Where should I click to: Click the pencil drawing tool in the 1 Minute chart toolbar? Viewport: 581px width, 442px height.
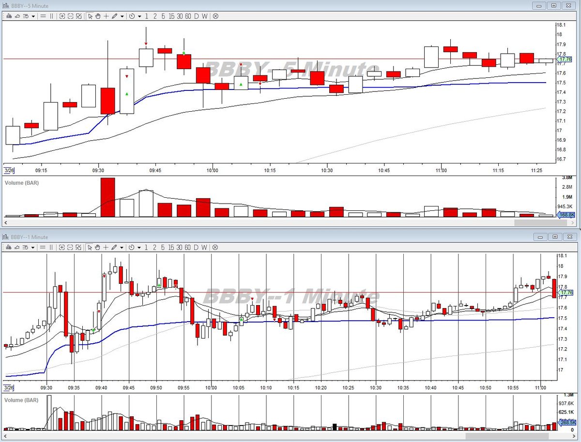tap(115, 247)
